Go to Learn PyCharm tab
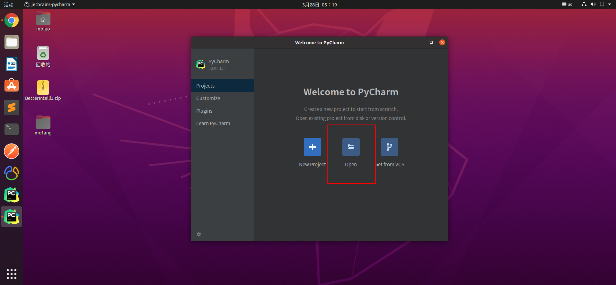 223,123
